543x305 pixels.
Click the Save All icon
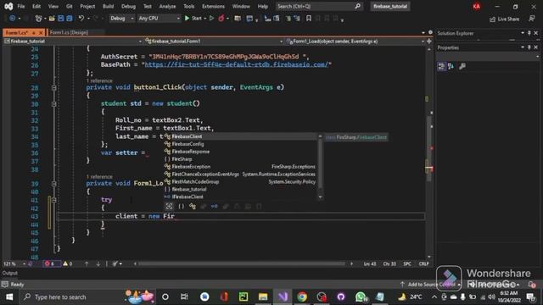(70, 19)
